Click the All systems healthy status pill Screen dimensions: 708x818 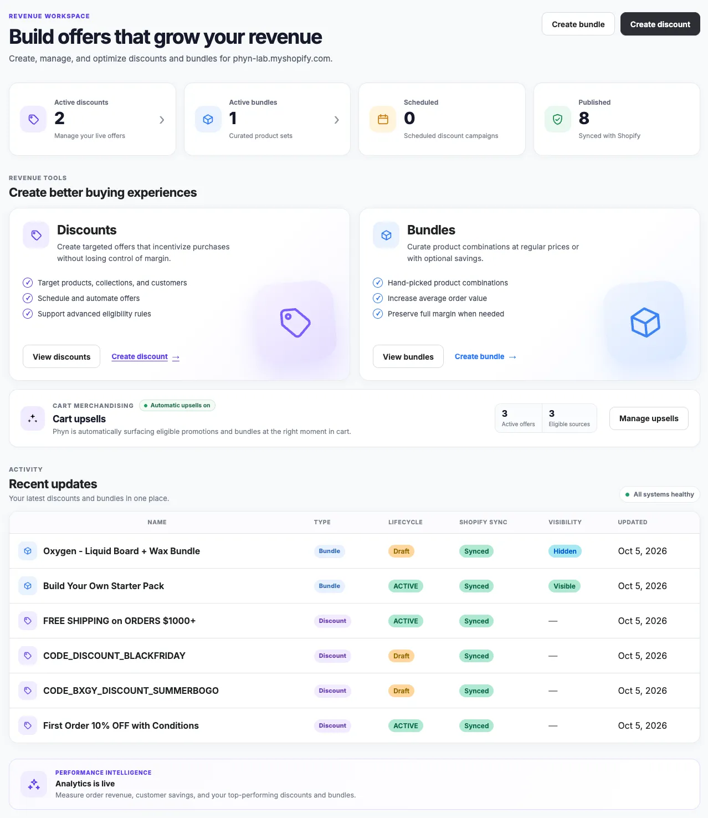[659, 494]
